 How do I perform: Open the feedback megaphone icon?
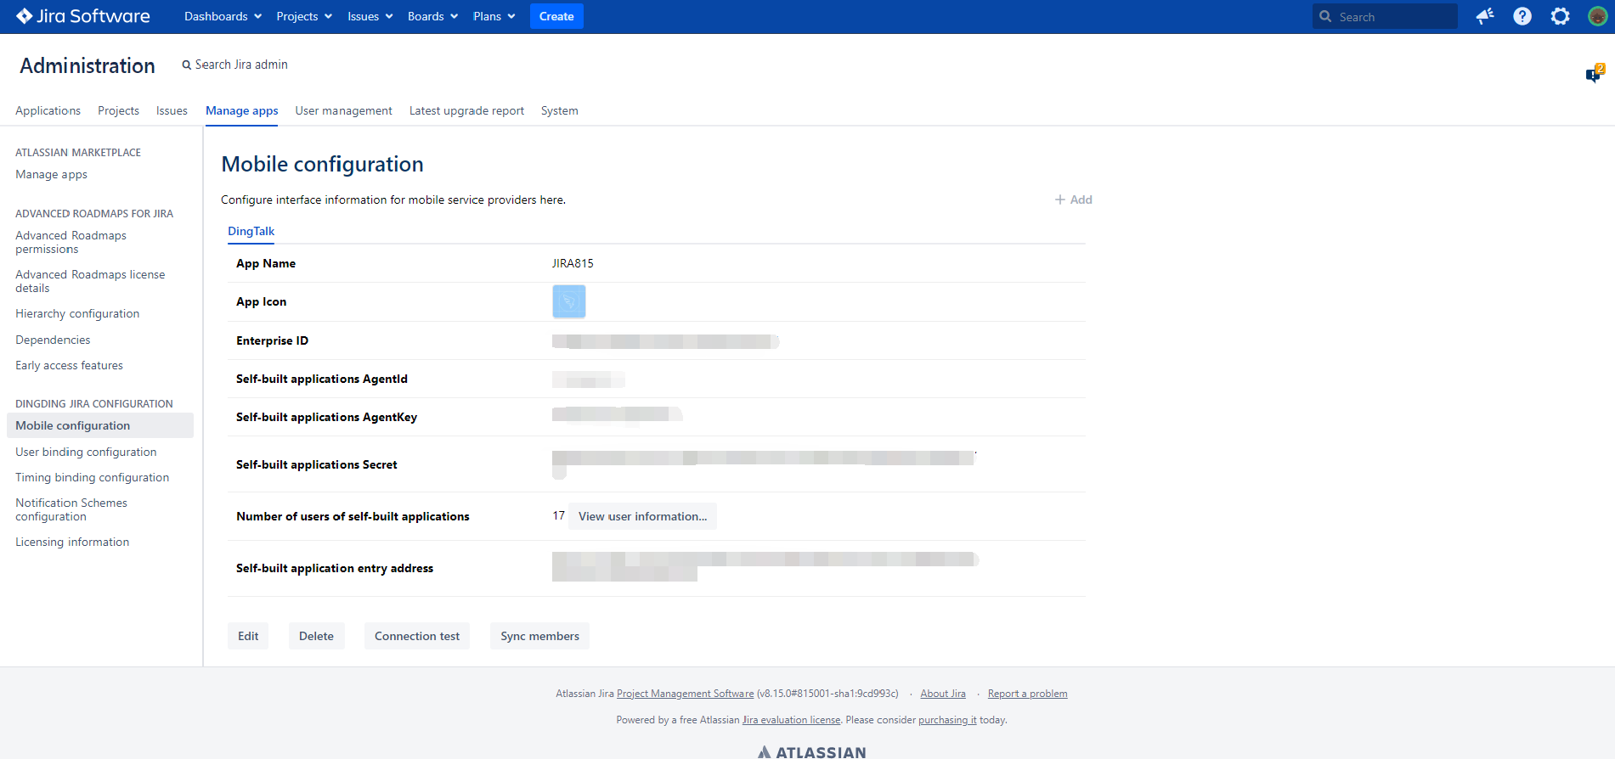click(1485, 16)
